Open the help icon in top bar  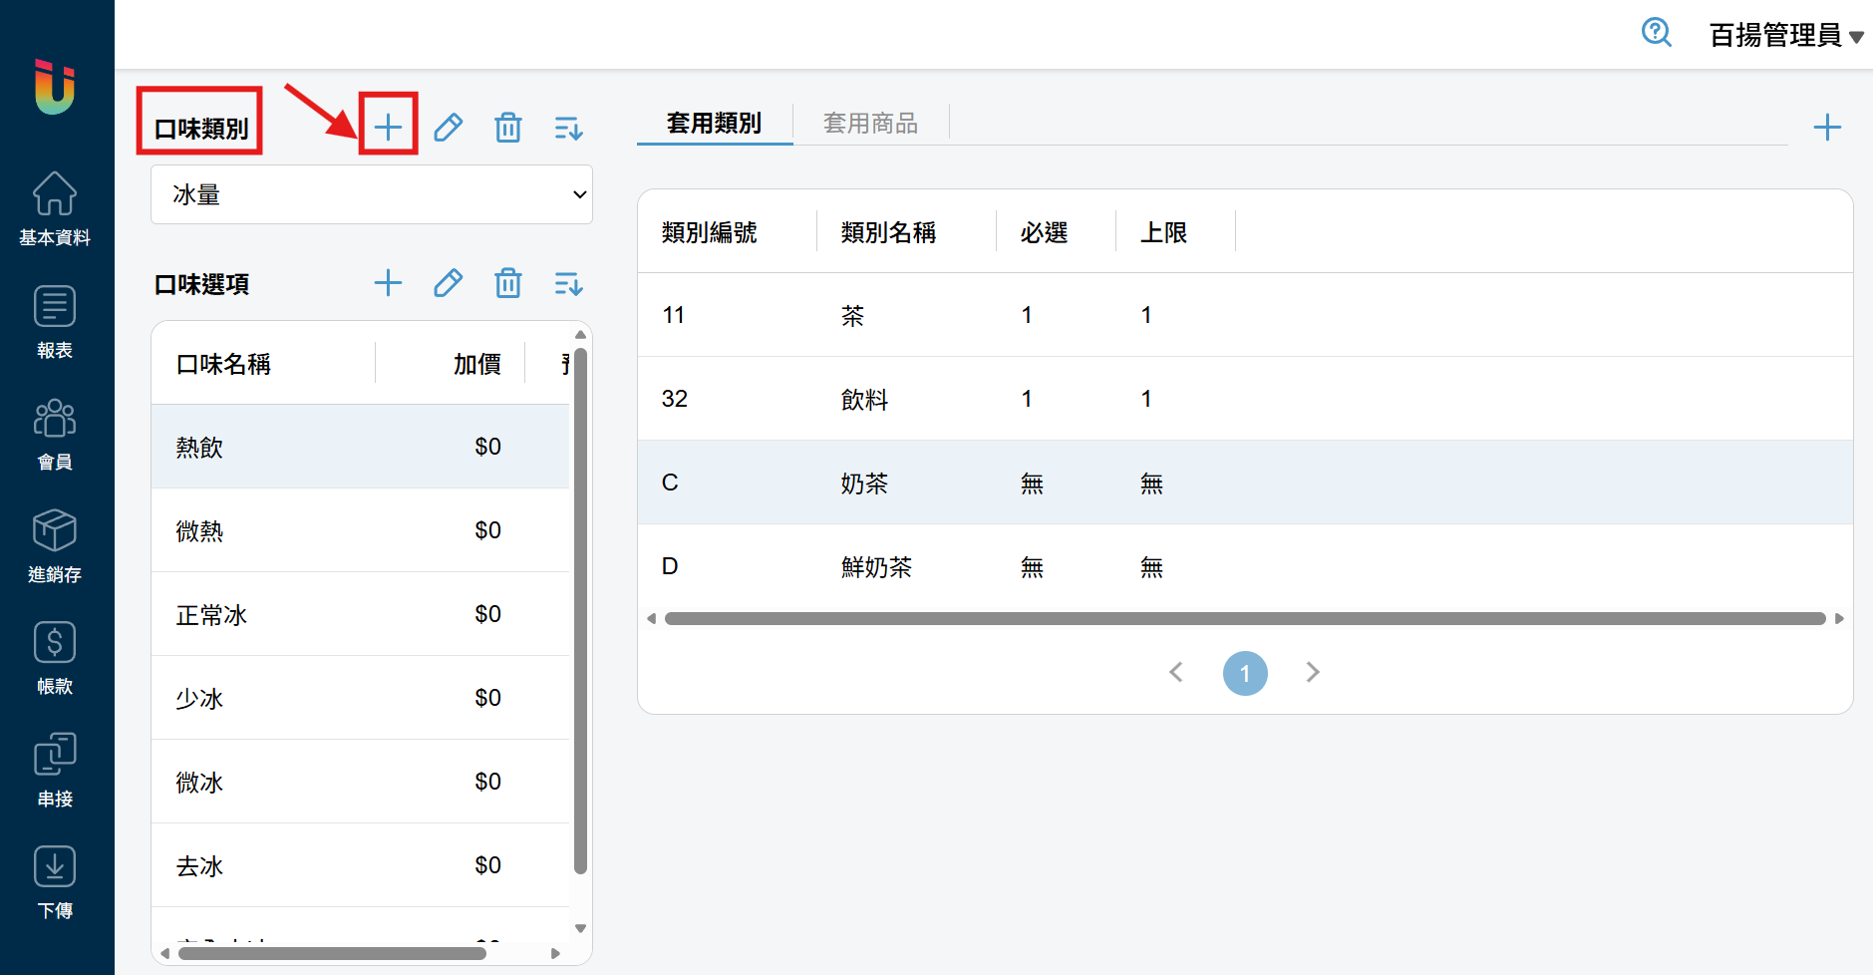(x=1656, y=33)
